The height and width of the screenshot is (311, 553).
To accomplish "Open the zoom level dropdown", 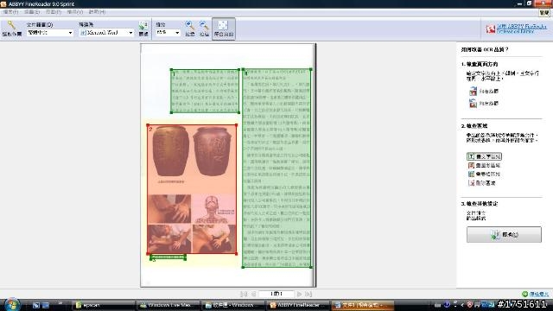I will [x=168, y=33].
